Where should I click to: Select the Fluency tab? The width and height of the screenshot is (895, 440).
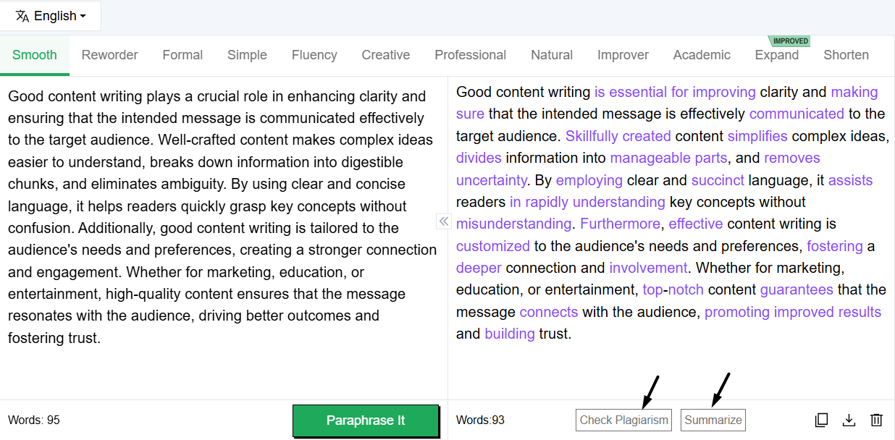pos(314,55)
